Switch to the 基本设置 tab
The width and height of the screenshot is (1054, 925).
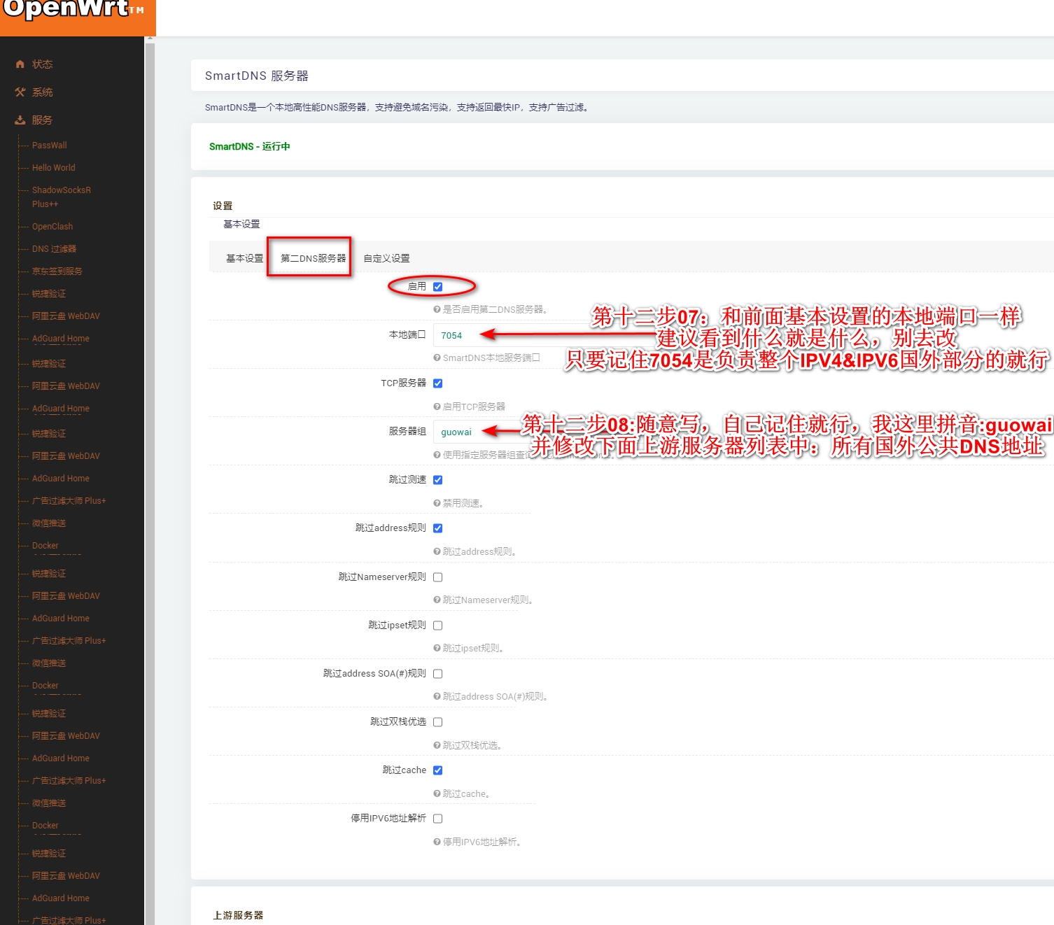point(244,258)
